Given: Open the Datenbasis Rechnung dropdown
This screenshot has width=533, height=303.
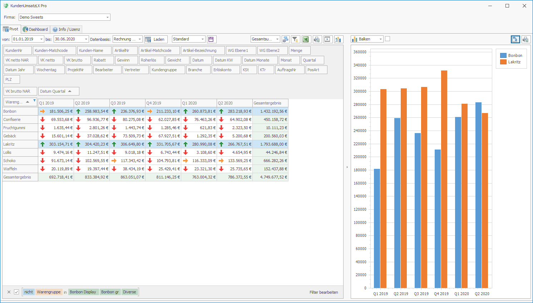Looking at the screenshot, I should pos(139,39).
